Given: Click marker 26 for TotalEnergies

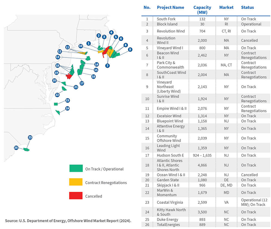Looking at the screenshot, I should [x=16, y=147].
